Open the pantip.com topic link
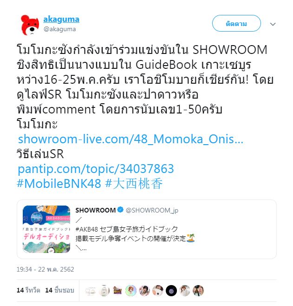 (x=96, y=169)
